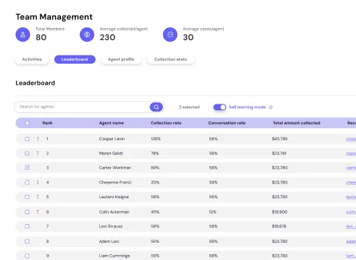Click the Collection rate column header
This screenshot has width=356, height=260.
pyautogui.click(x=166, y=123)
